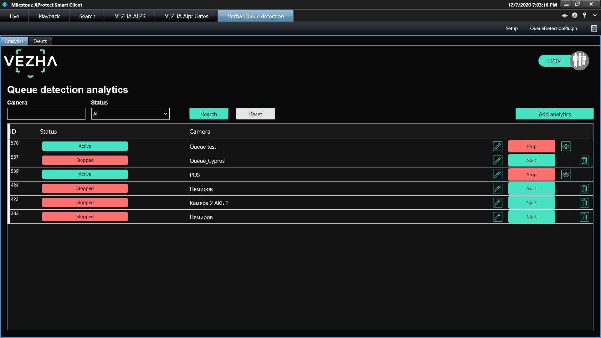View the POS live analytics
This screenshot has height=338, width=601.
(x=566, y=175)
